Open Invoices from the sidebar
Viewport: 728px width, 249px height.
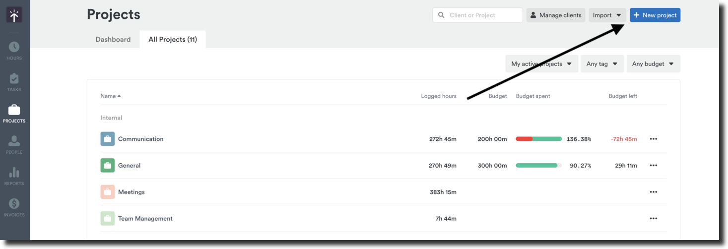14,207
